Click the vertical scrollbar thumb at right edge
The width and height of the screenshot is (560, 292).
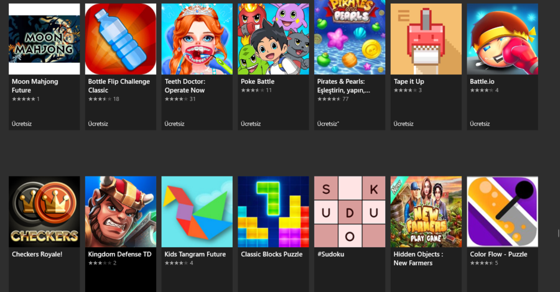559,234
